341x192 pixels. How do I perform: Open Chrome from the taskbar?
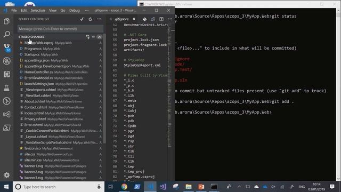pos(124,187)
